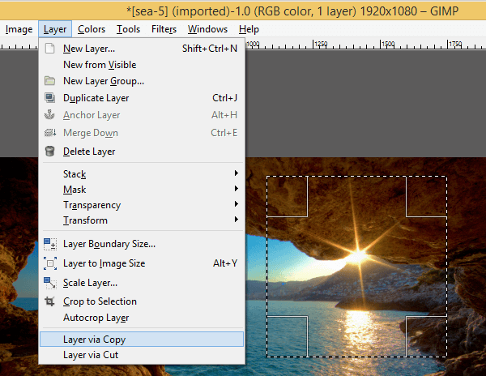Click the New Layer Group folder icon
Screen dimensions: 486x376
[49, 81]
